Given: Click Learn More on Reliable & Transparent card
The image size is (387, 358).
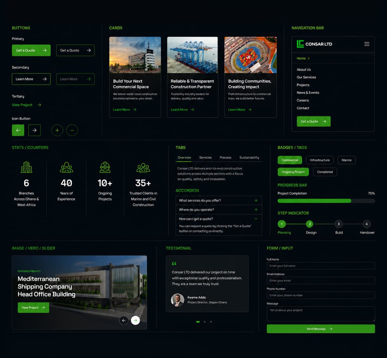Looking at the screenshot, I should [x=182, y=110].
